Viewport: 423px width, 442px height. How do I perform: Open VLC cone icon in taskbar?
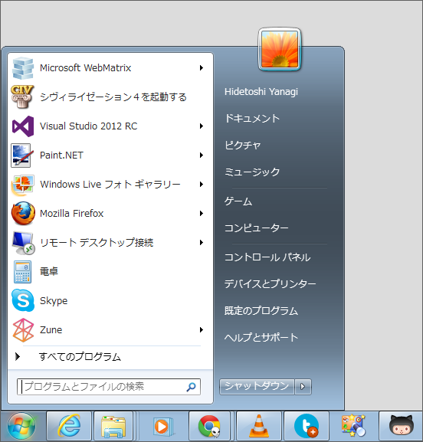pyautogui.click(x=259, y=426)
